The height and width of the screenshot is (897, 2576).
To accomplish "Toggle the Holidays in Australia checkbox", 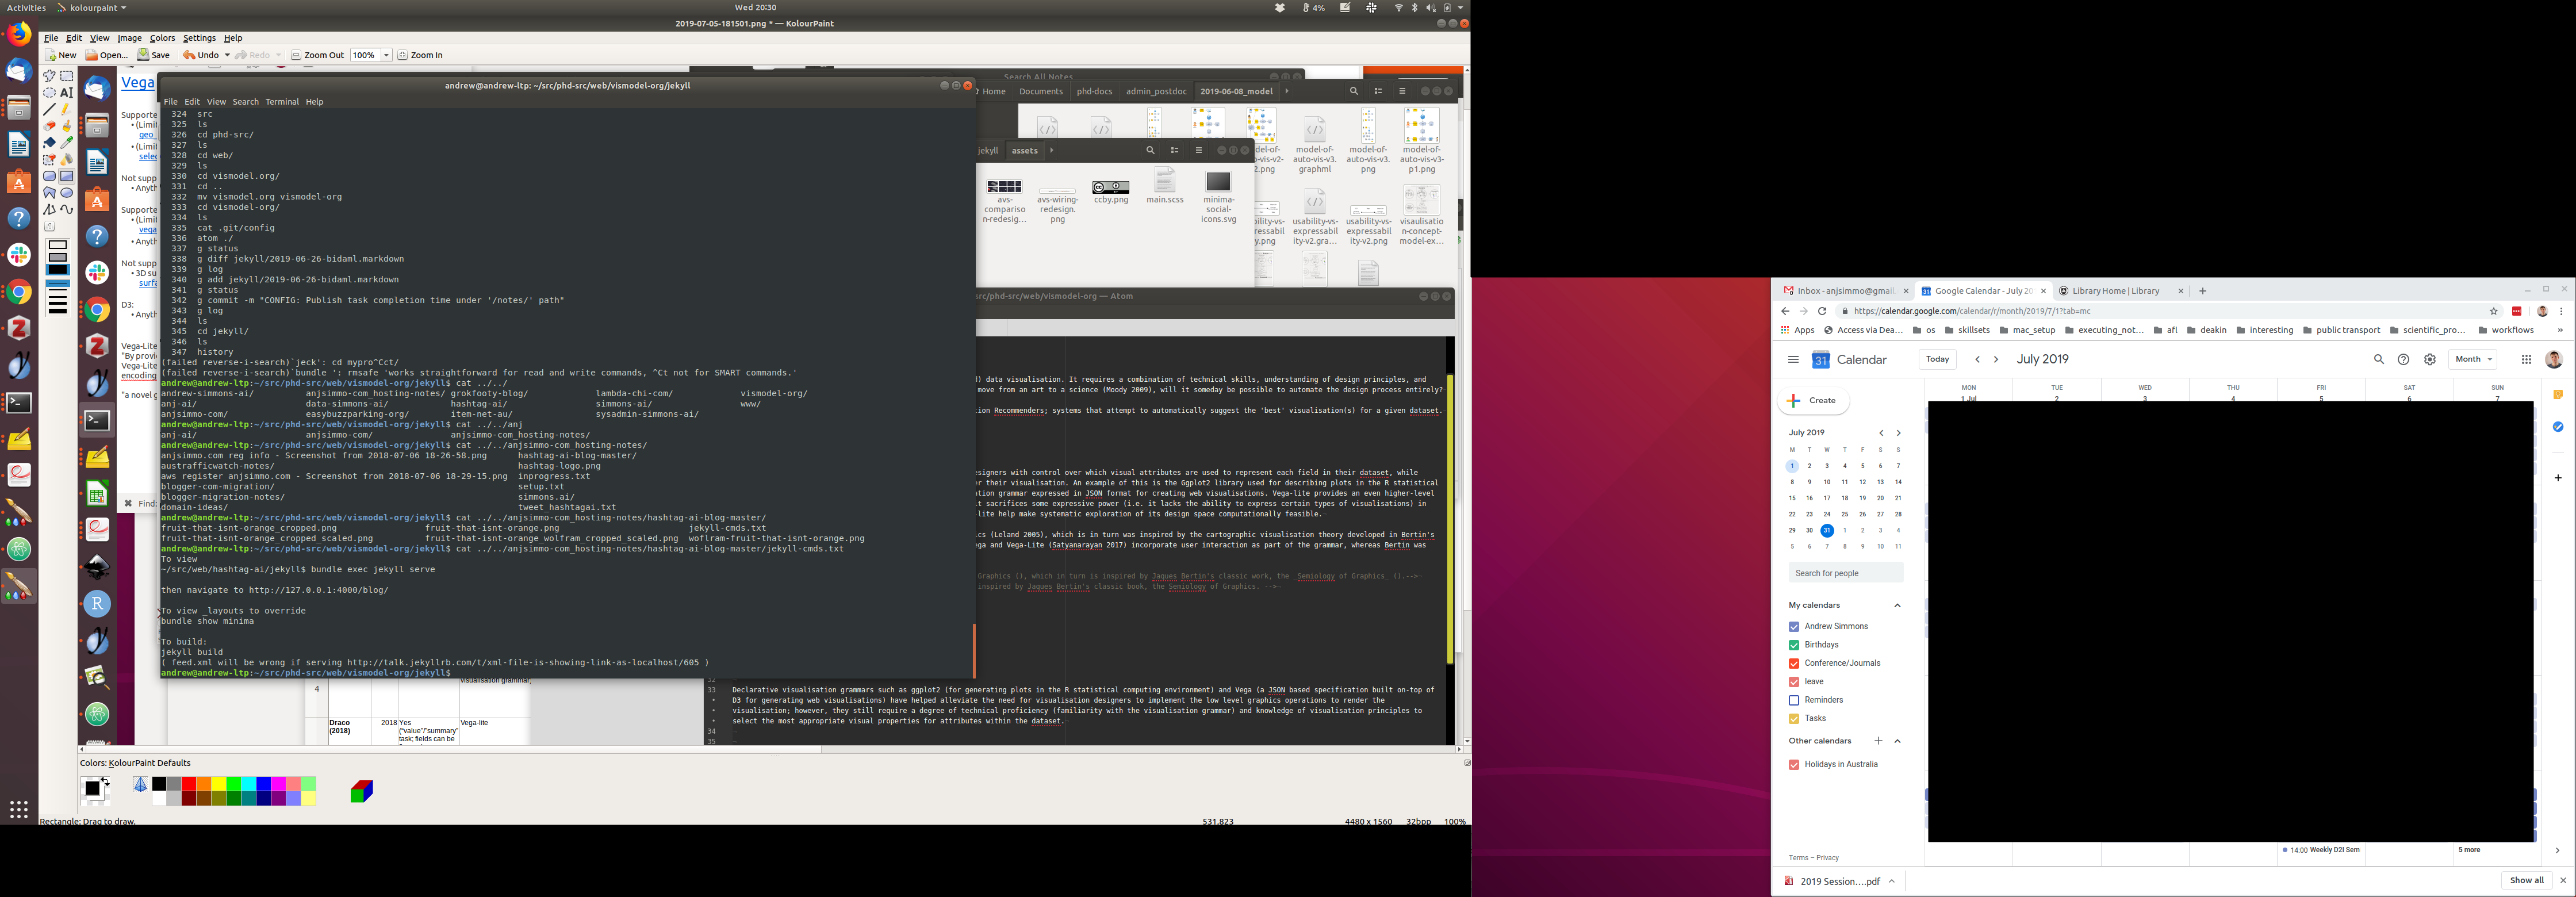I will 1794,765.
